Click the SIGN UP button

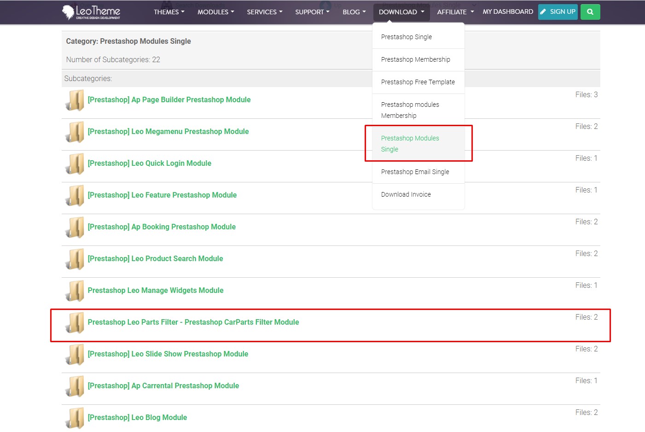[x=558, y=12]
